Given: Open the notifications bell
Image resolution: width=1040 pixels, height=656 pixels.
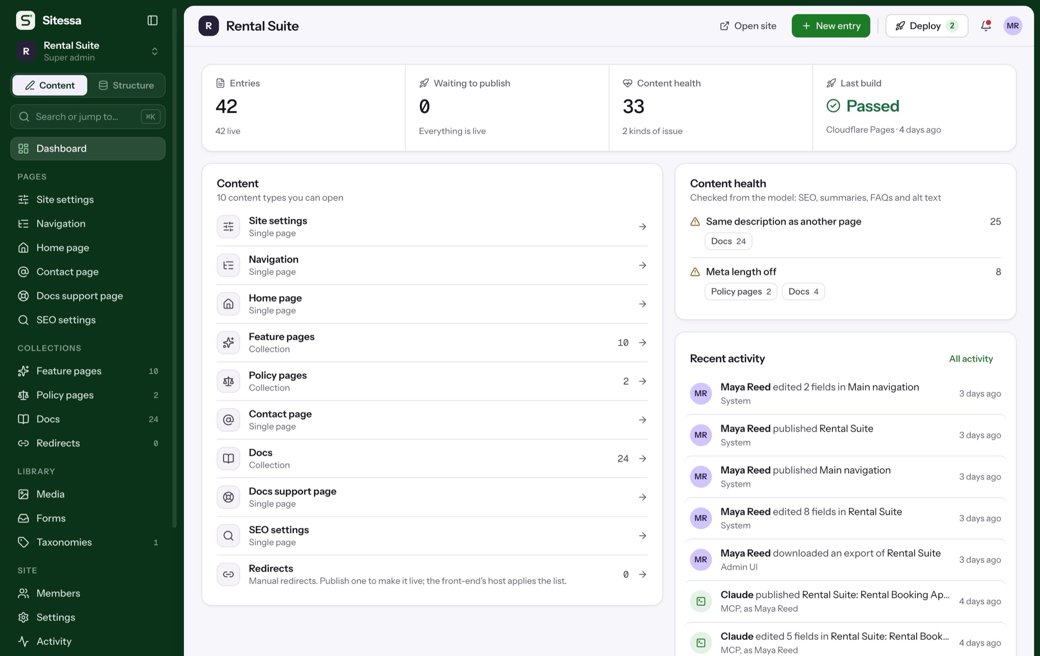Looking at the screenshot, I should pos(986,26).
